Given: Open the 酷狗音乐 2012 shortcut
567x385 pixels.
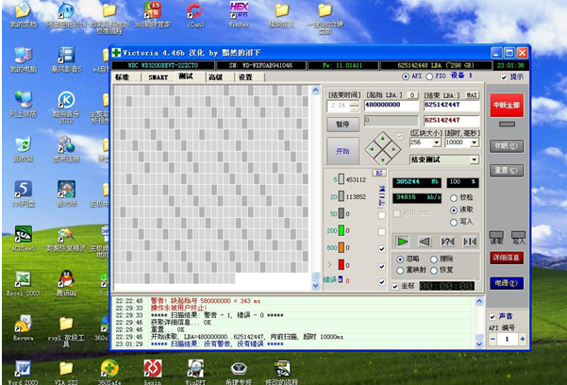Looking at the screenshot, I should 66,108.
